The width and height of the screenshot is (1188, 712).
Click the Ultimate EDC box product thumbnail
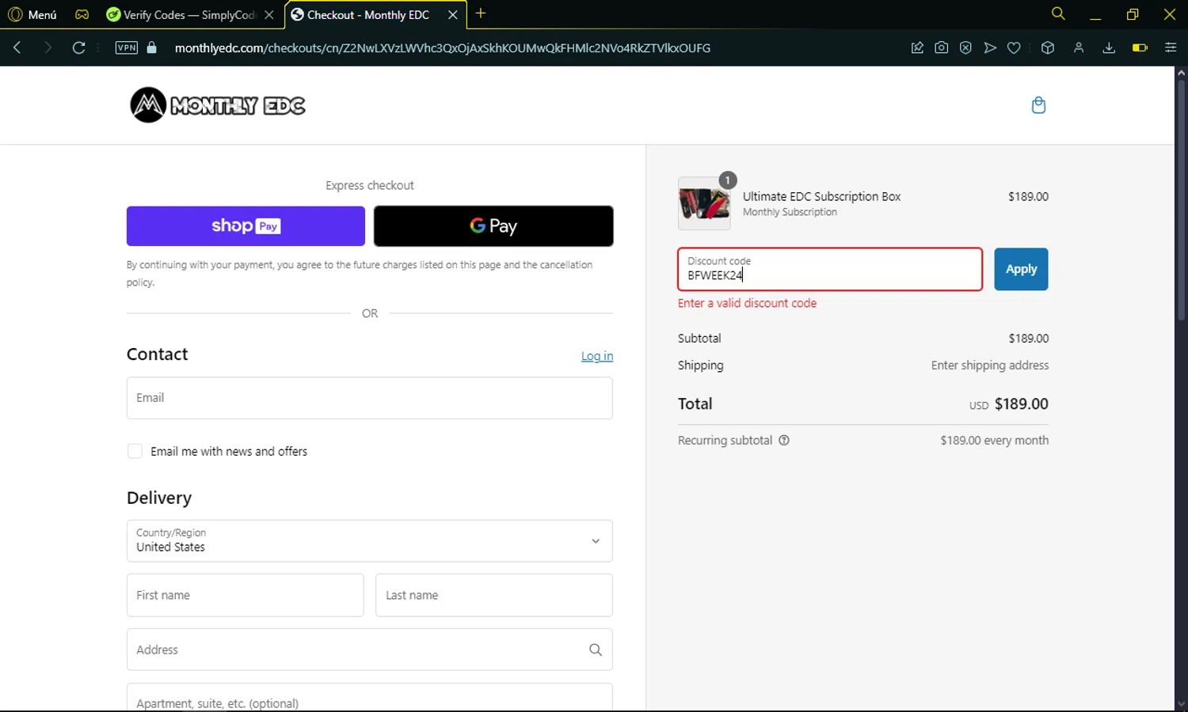(704, 203)
